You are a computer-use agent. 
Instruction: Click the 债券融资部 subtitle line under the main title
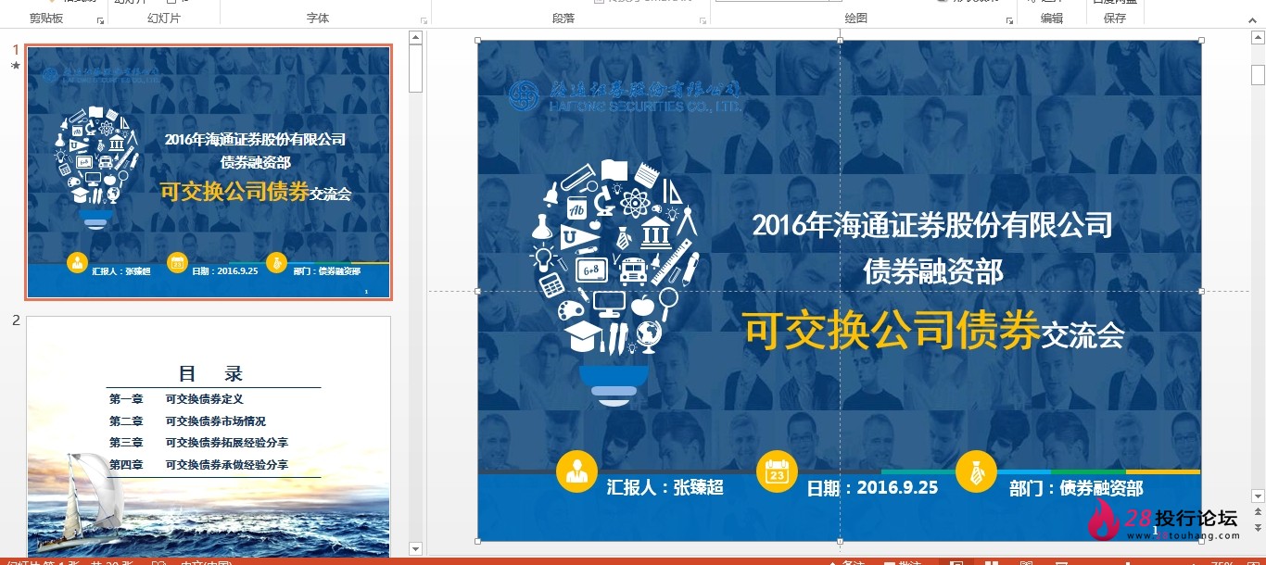point(933,271)
